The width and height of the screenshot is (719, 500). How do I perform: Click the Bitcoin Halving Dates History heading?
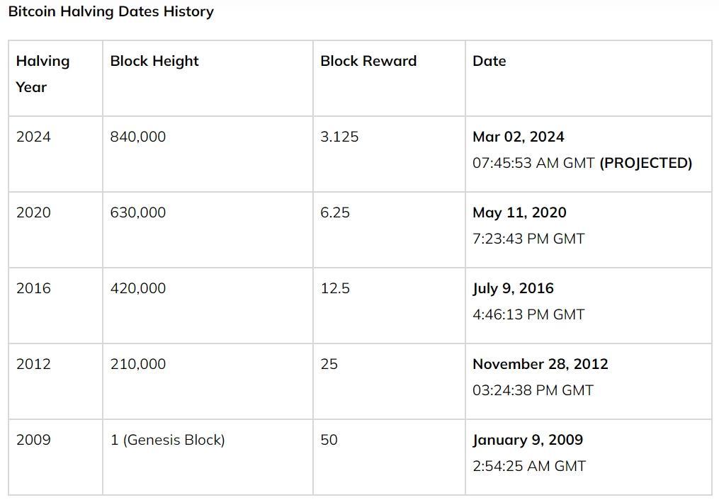pos(111,11)
